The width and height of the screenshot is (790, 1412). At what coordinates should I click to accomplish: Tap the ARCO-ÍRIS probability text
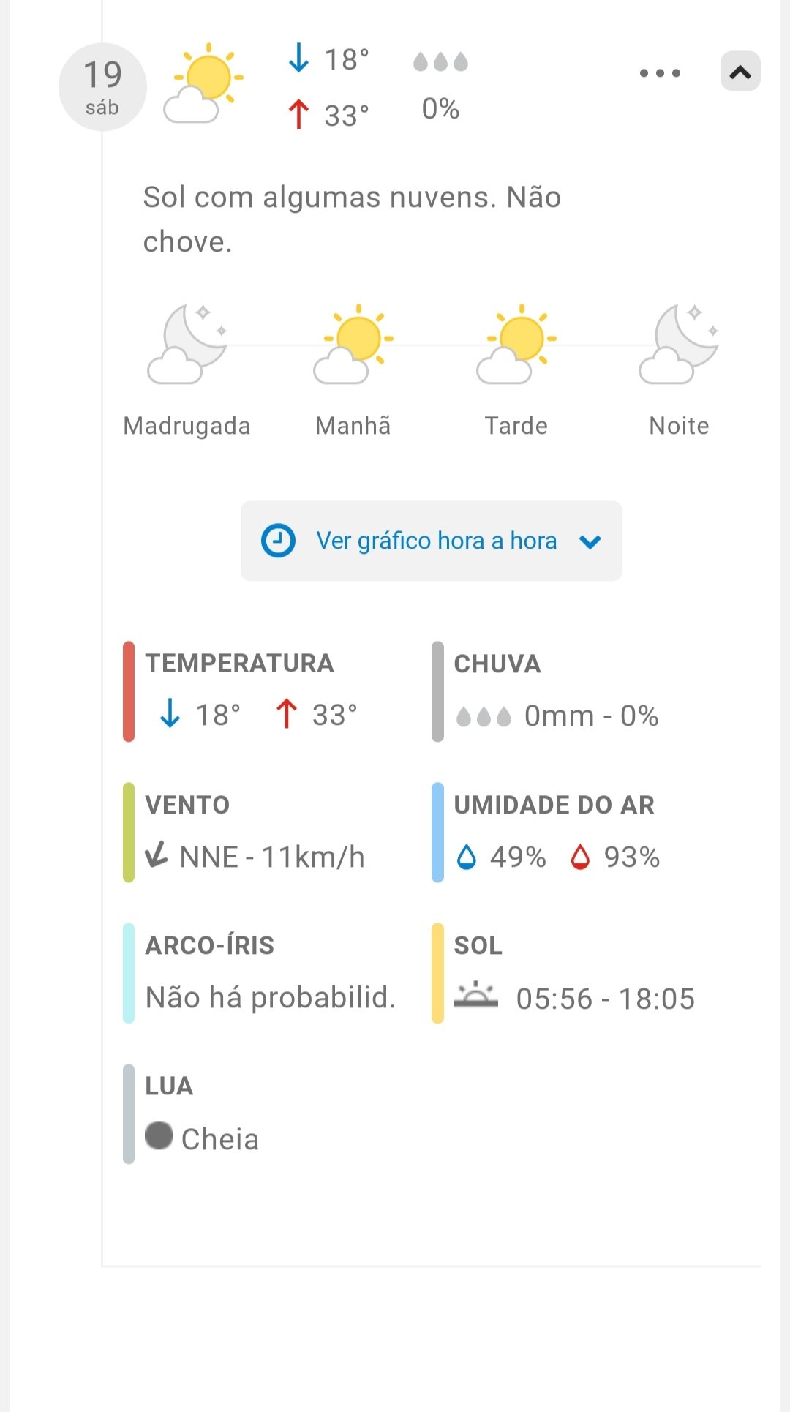[271, 997]
